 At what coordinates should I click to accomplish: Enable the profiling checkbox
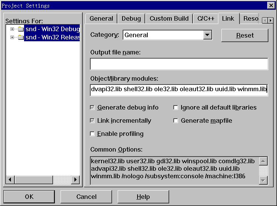(x=92, y=134)
